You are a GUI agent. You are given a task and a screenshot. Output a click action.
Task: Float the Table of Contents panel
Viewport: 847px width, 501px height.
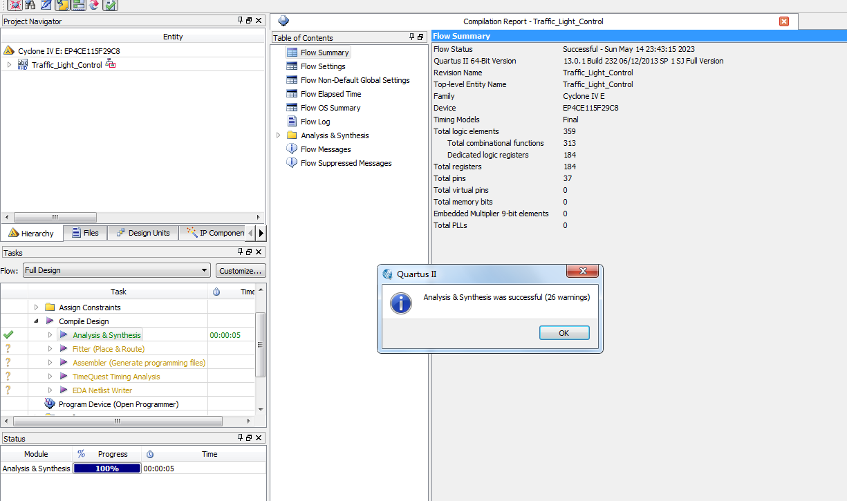click(420, 37)
